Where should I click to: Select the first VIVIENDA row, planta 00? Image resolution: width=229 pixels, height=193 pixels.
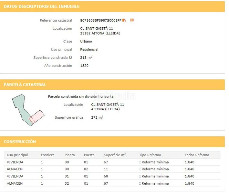click(15, 162)
